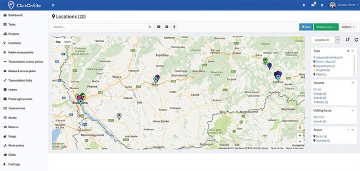This screenshot has height=171, width=360.
Task: Collapse the Type filter panel
Action: tap(353, 51)
